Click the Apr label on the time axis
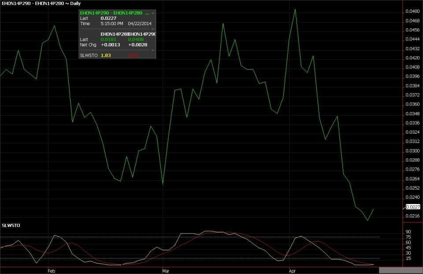 click(x=291, y=271)
